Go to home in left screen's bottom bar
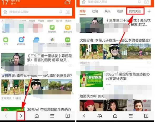Image resolution: width=155 pixels, height=122 pixels. click(x=37, y=116)
